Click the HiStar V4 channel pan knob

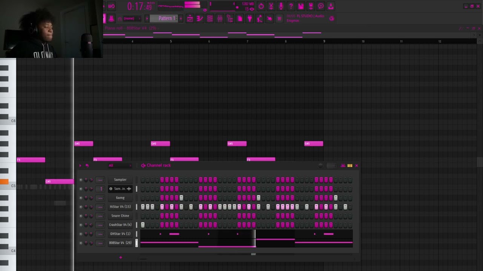tap(86, 207)
